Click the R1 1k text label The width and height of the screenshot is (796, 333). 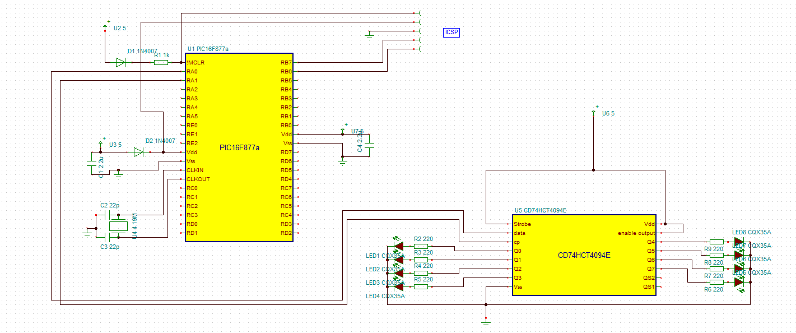(x=161, y=55)
